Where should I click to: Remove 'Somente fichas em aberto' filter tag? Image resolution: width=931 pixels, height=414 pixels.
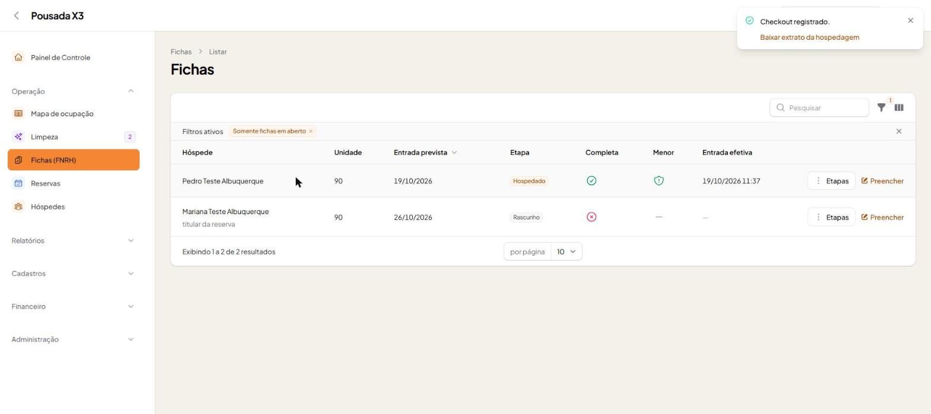pyautogui.click(x=311, y=131)
